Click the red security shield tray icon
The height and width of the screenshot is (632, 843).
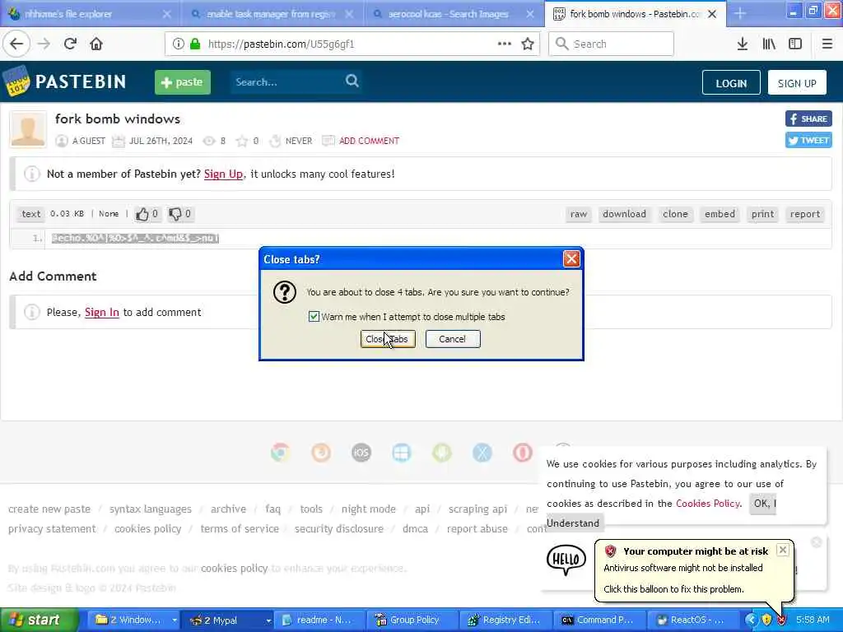click(x=782, y=620)
